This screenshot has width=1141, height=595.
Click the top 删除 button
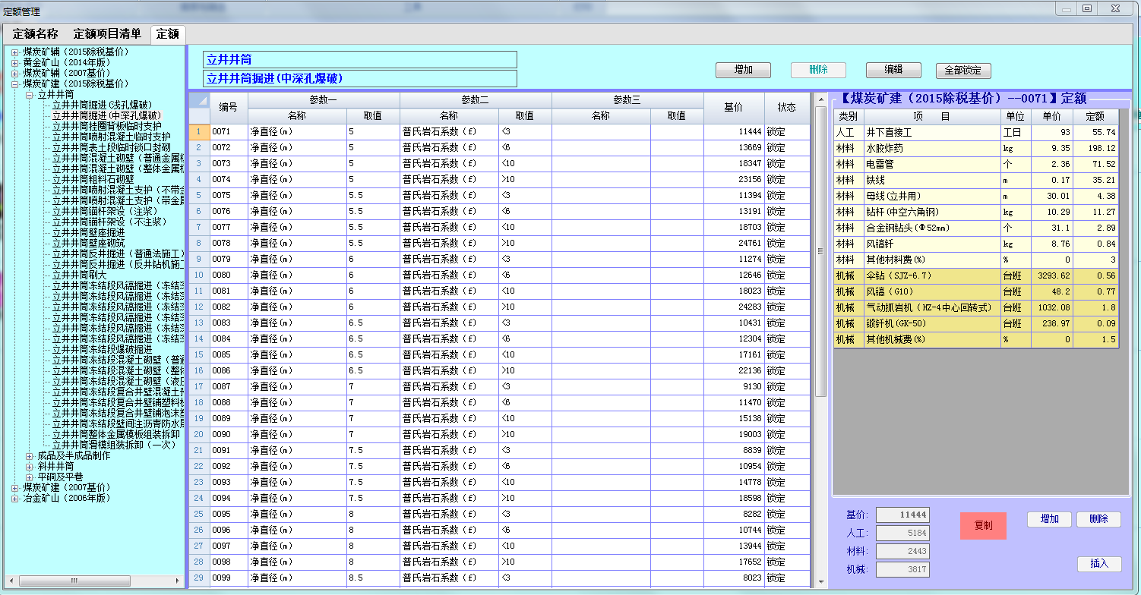pyautogui.click(x=818, y=70)
